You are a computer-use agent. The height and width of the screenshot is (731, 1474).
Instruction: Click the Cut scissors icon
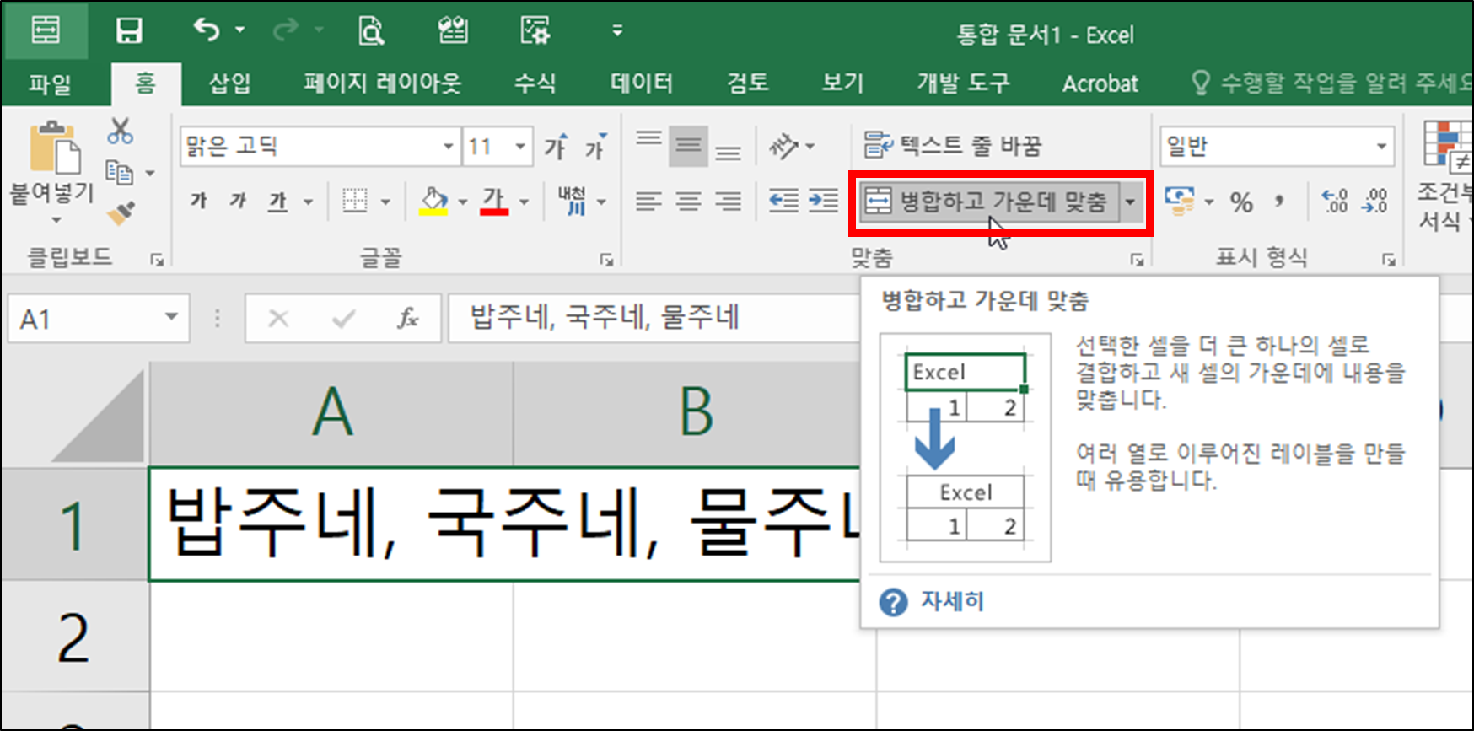click(121, 131)
